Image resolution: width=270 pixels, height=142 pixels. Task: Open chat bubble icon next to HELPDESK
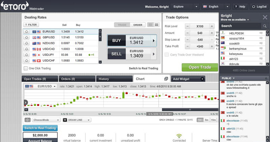pos(261,33)
